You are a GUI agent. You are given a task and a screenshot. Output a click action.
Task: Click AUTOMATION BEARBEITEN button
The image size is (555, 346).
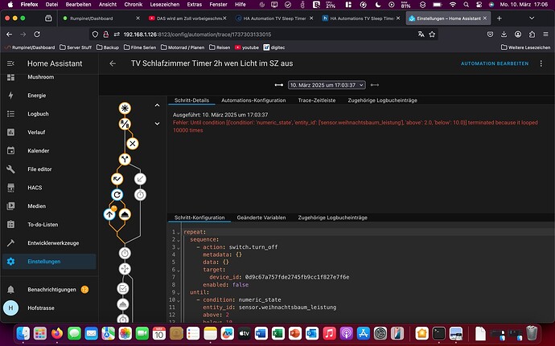(495, 63)
